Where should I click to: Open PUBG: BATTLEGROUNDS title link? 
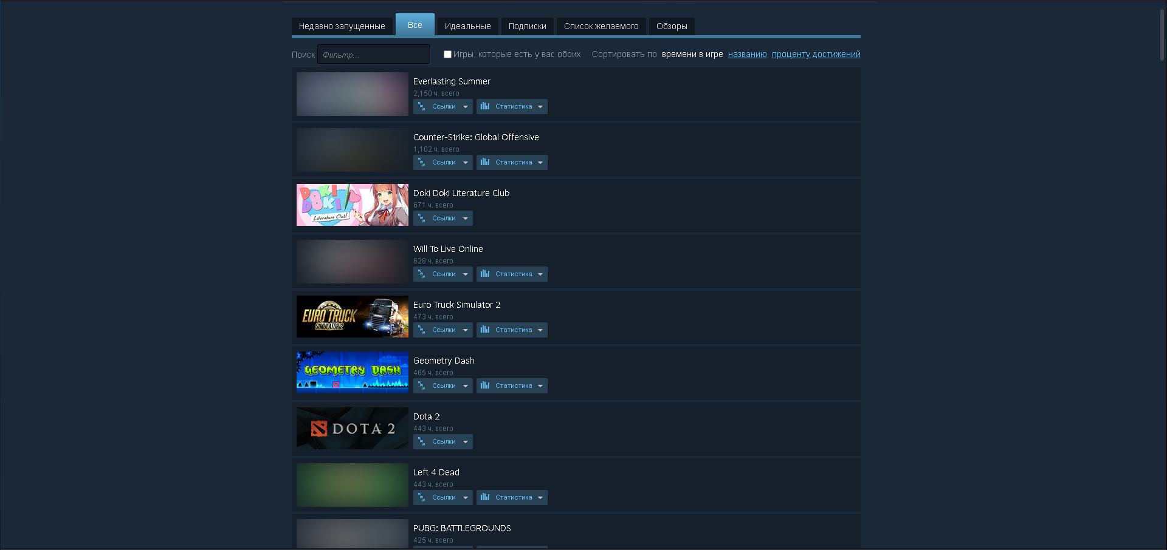coord(462,528)
